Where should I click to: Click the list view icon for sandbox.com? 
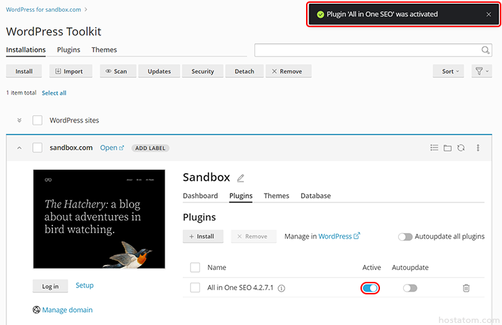(x=434, y=148)
